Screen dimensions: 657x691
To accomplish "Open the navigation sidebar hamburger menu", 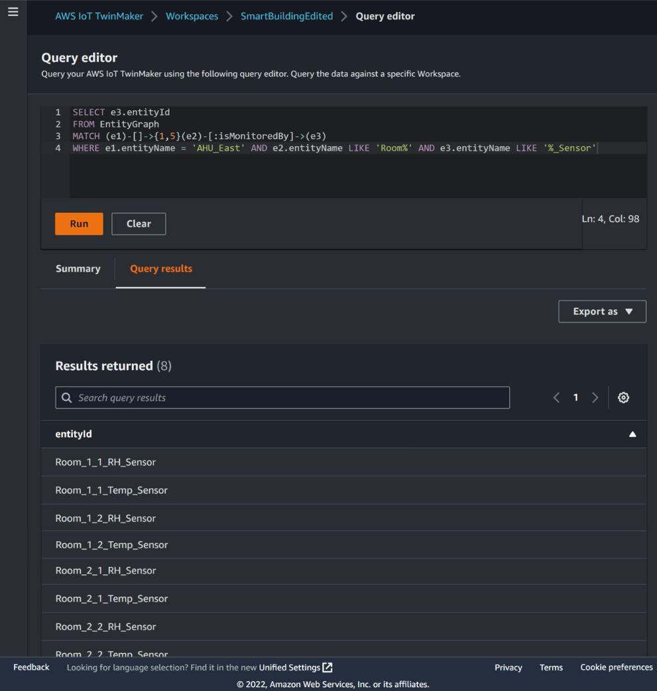I will tap(13, 11).
